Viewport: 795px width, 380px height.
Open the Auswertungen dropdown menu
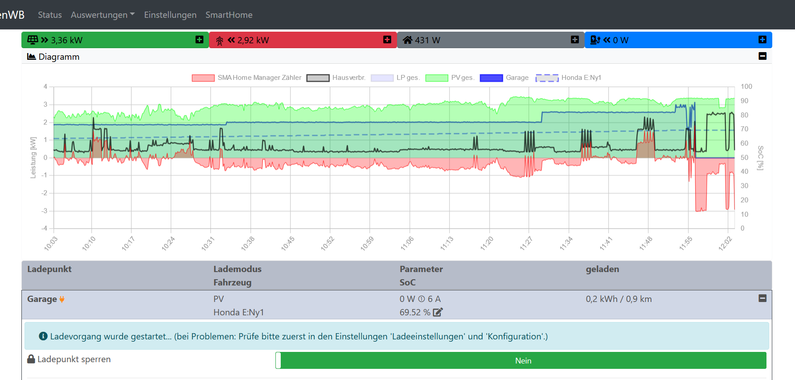103,15
